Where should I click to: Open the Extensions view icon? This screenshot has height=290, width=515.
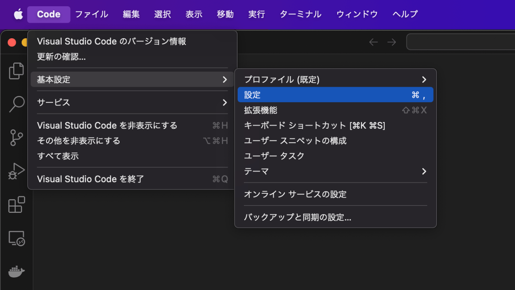(16, 205)
